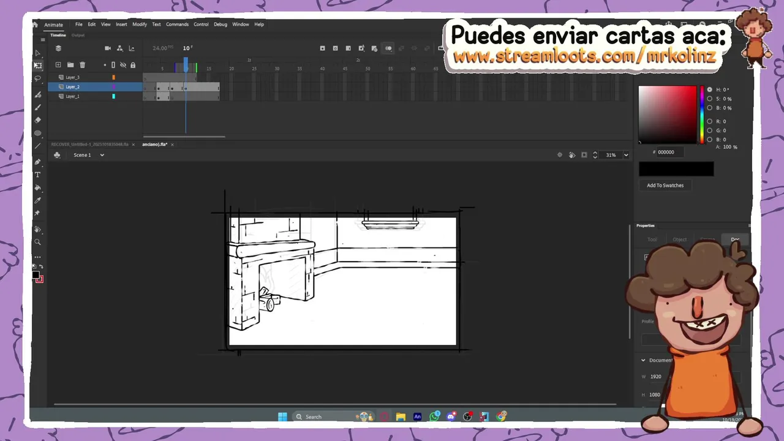784x441 pixels.
Task: Open the File menu
Action: [x=79, y=24]
